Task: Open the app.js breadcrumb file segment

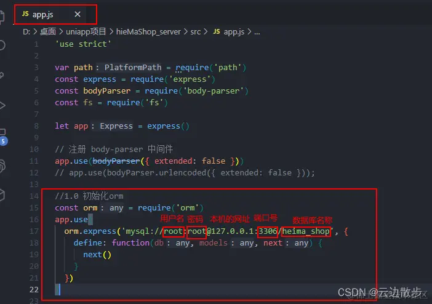Action: point(234,32)
